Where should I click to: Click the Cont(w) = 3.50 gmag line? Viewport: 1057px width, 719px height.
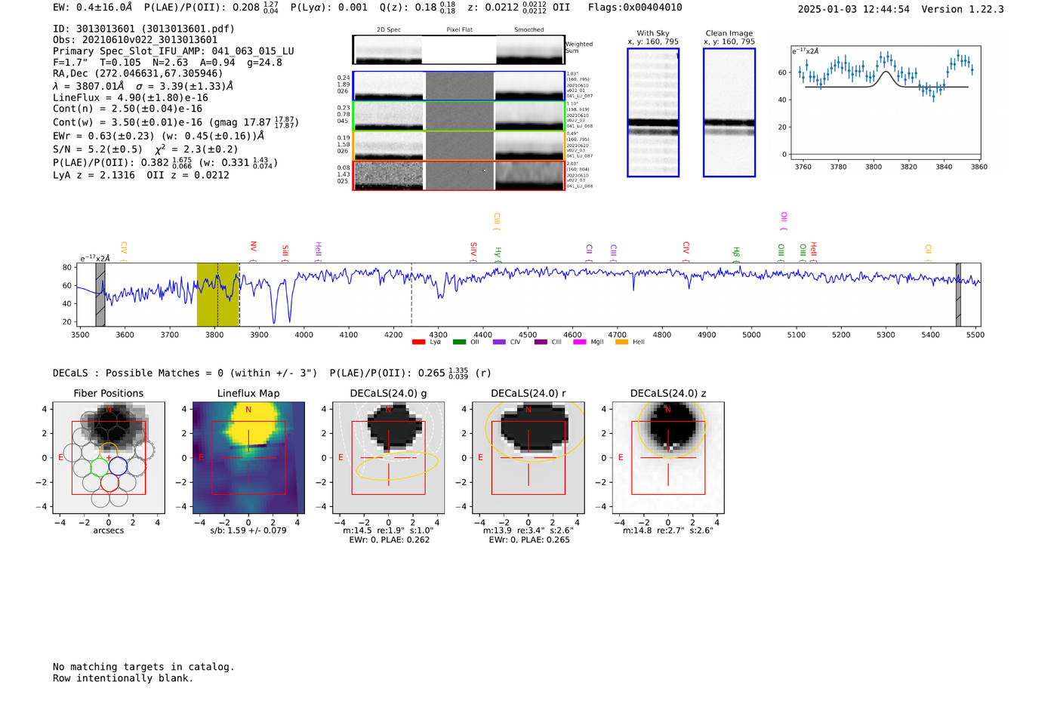coord(176,121)
